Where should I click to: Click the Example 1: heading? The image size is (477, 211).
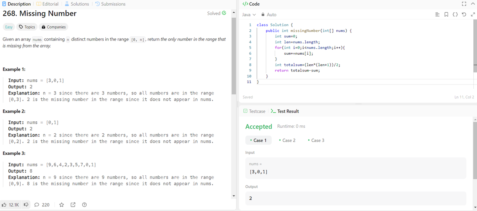(14, 69)
